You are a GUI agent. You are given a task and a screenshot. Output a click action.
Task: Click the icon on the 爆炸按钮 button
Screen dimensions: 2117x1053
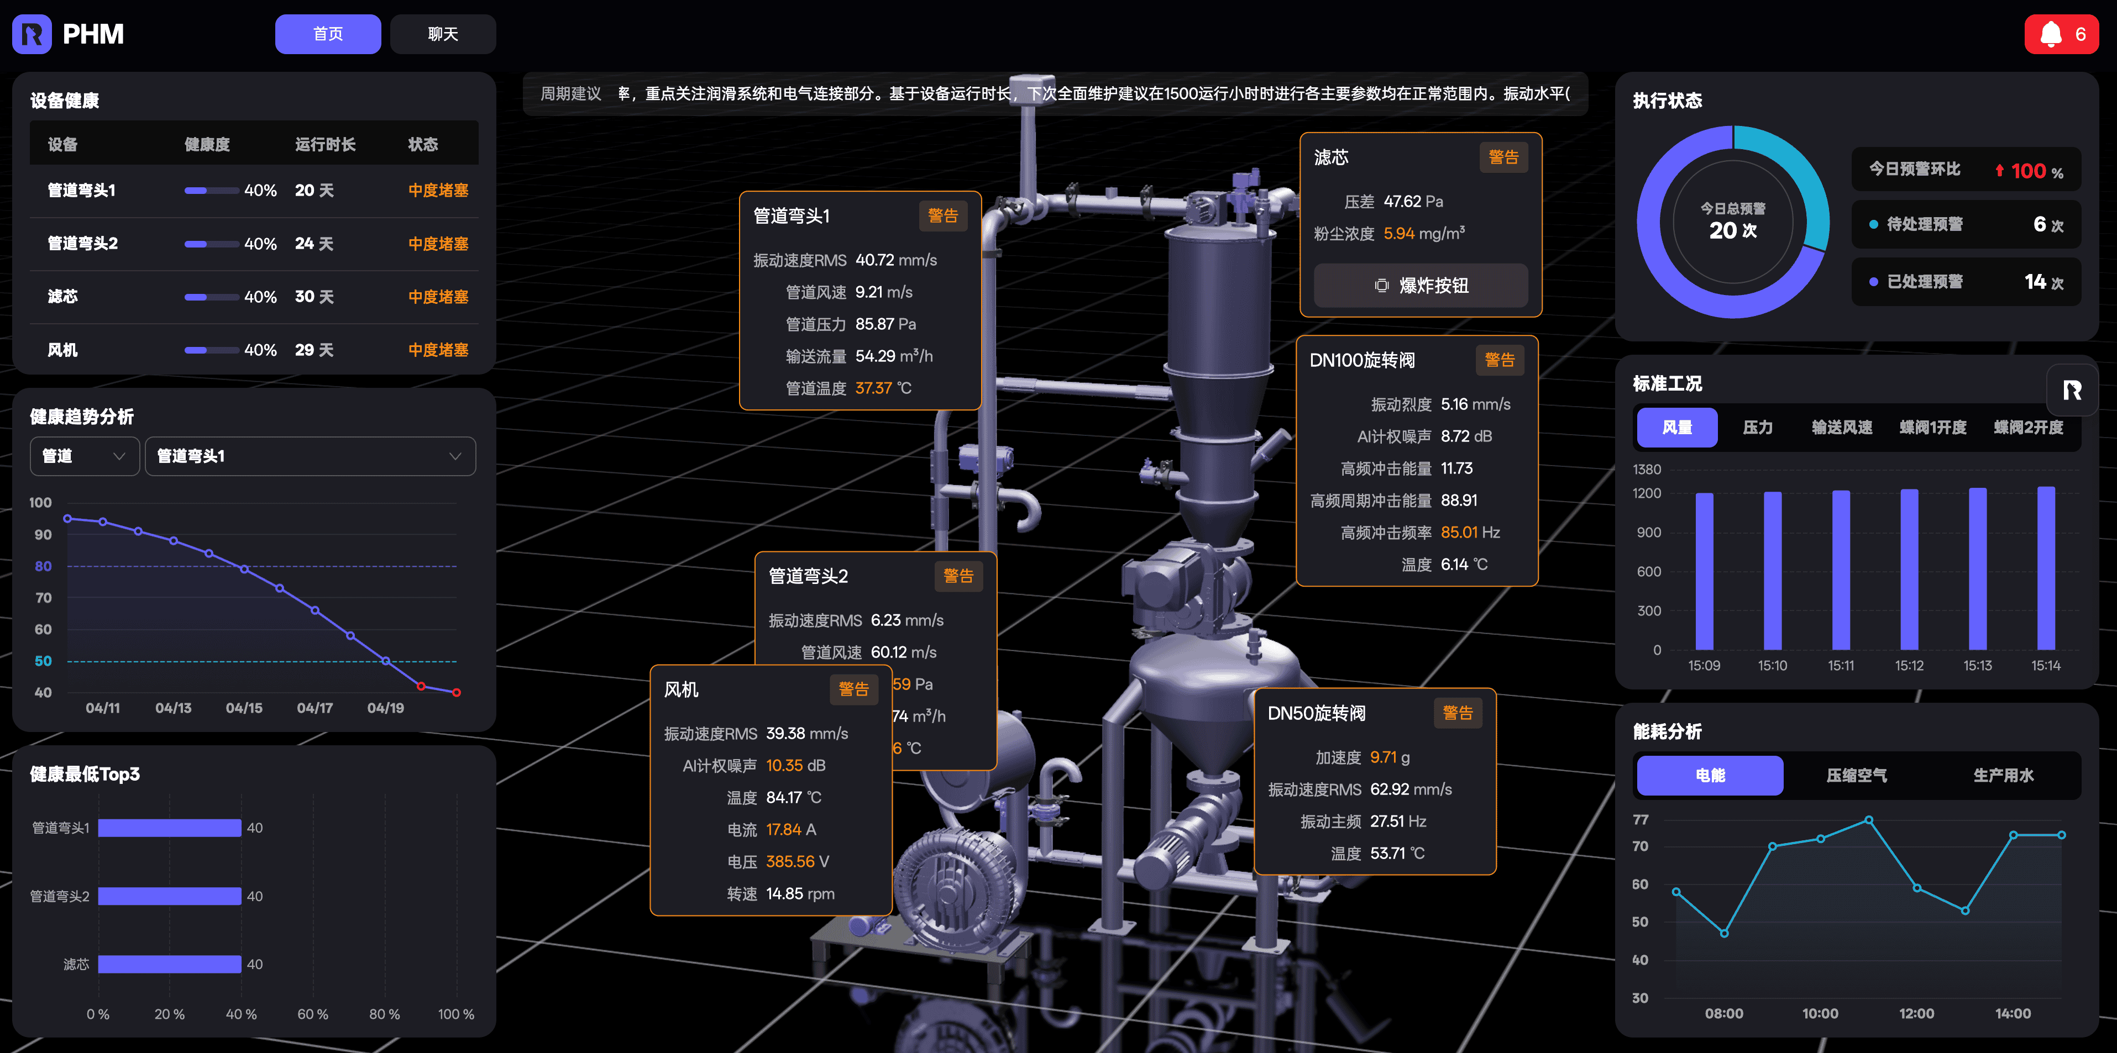tap(1381, 285)
